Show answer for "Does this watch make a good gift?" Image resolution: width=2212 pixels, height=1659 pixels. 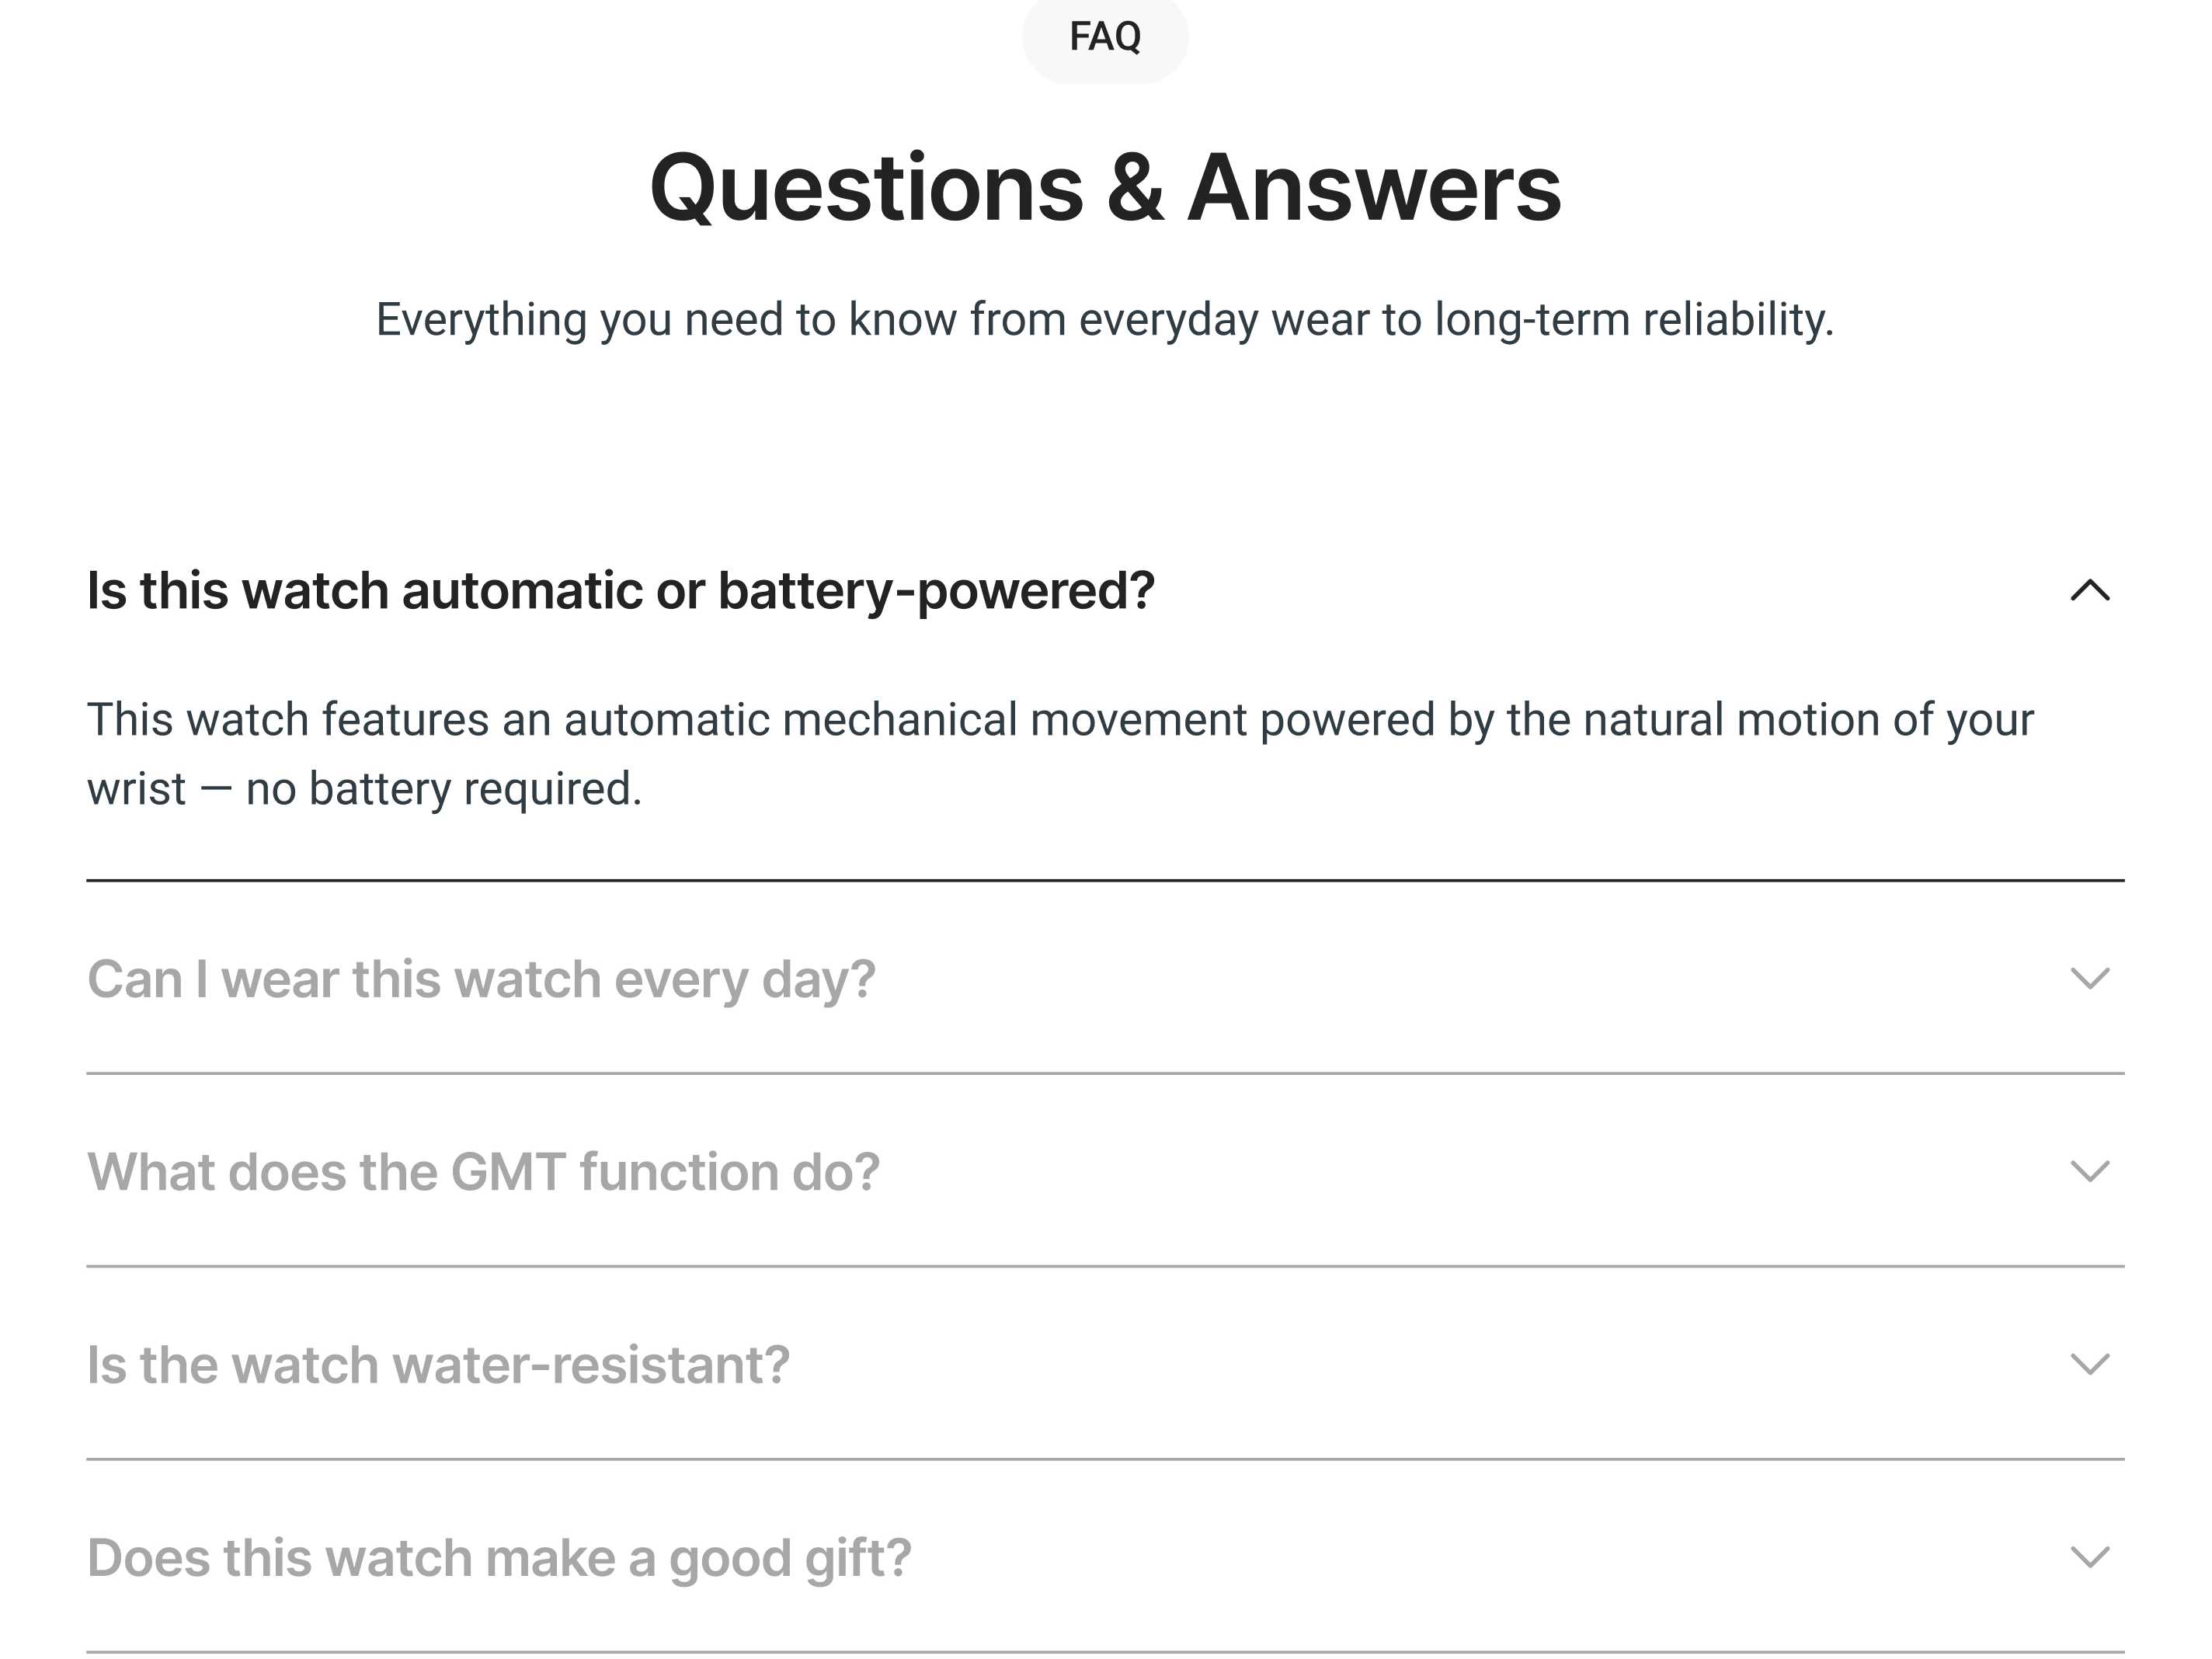pyautogui.click(x=499, y=1558)
